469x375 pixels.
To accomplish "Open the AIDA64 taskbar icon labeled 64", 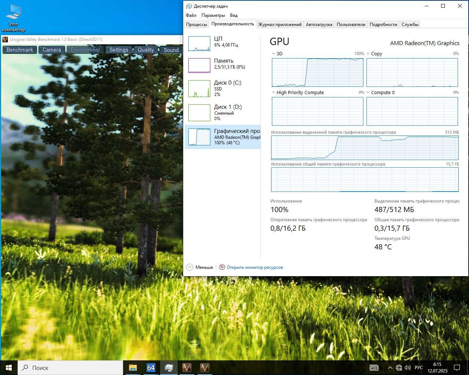I will coord(151,368).
